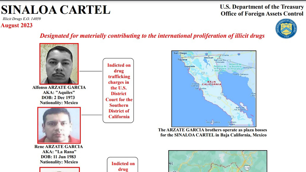Click Nationality: Mexico under Alfonso's entry
This screenshot has height=172, width=306.
[x=59, y=103]
